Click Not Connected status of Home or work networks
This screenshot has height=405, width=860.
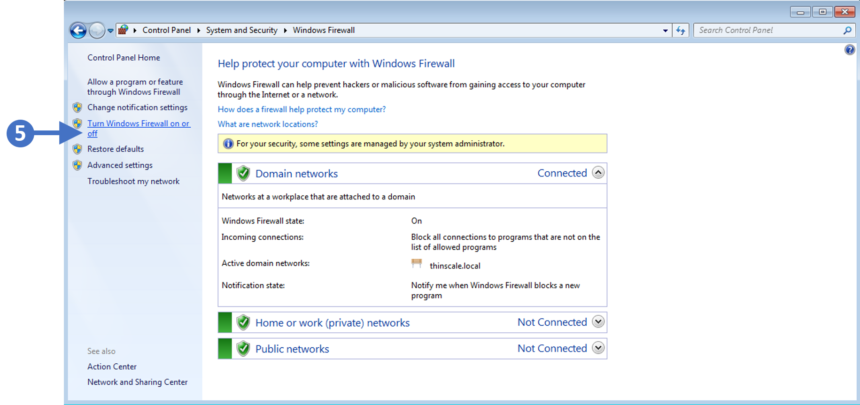[x=552, y=322]
